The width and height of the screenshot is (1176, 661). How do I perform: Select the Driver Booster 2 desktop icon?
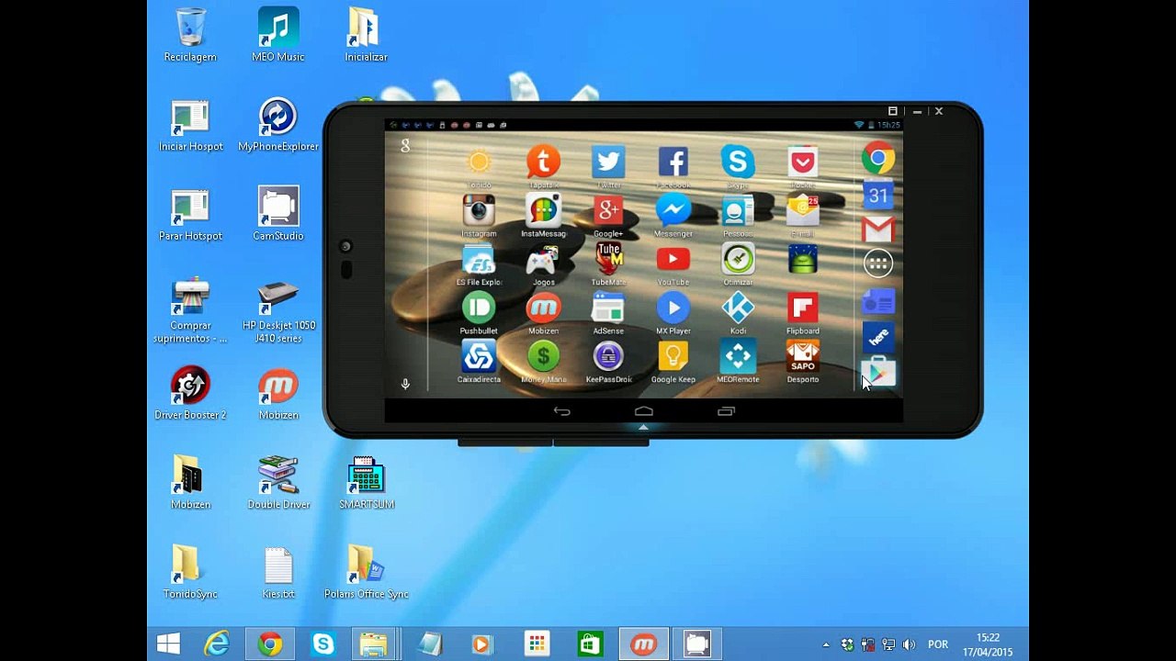pyautogui.click(x=190, y=394)
